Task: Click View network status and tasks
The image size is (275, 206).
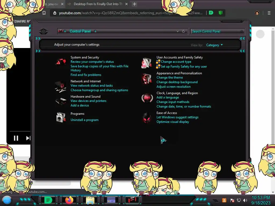Action: [x=92, y=86]
